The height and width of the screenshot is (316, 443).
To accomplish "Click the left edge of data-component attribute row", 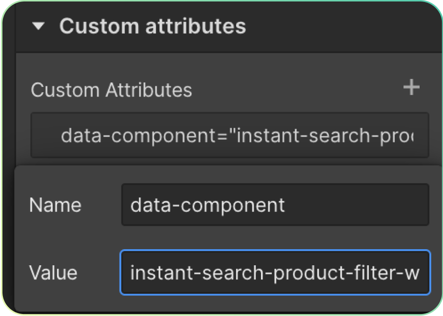I will click(44, 136).
